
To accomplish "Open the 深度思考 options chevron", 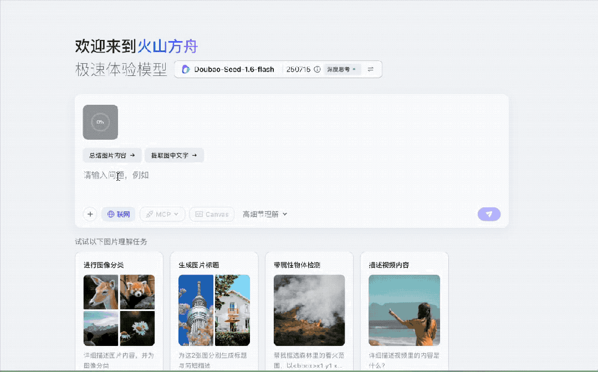I will (x=354, y=69).
